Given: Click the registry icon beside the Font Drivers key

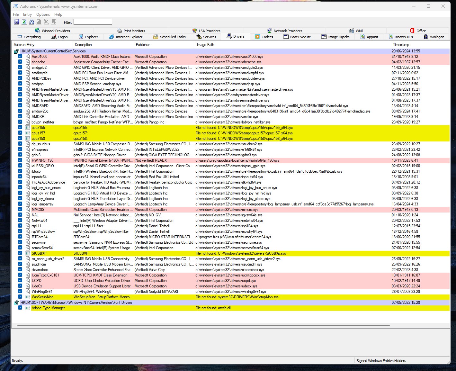Looking at the screenshot, I should click(16, 303).
